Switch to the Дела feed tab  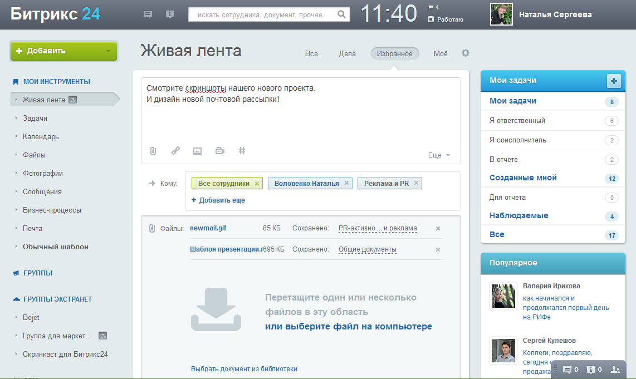pos(347,53)
